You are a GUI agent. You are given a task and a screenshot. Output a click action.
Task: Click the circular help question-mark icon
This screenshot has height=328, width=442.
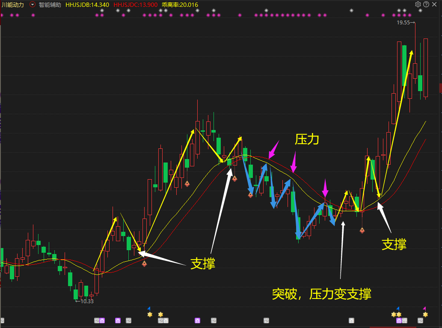point(426,4)
